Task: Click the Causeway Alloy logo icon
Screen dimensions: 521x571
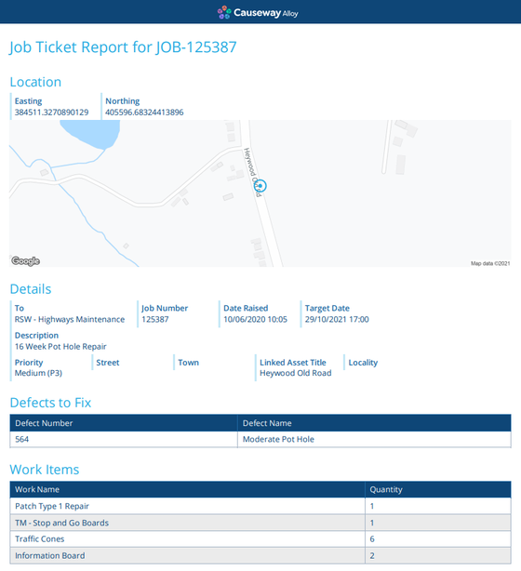Action: tap(224, 12)
